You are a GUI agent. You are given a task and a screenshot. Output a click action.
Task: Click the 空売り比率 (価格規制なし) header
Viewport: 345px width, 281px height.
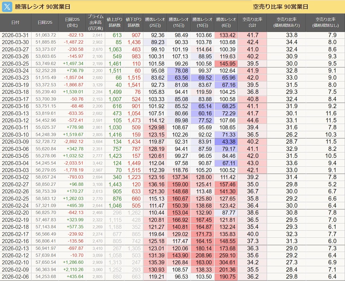pyautogui.click(x=325, y=23)
